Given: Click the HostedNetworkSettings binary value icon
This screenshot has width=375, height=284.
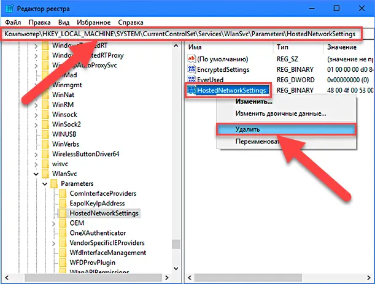Looking at the screenshot, I should point(191,90).
